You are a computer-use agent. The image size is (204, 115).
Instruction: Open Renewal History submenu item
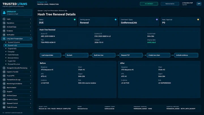13,58
